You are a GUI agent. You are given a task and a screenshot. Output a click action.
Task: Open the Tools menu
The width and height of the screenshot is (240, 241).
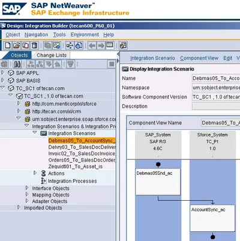click(x=59, y=35)
